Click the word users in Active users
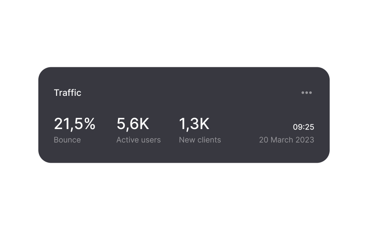 [151, 140]
